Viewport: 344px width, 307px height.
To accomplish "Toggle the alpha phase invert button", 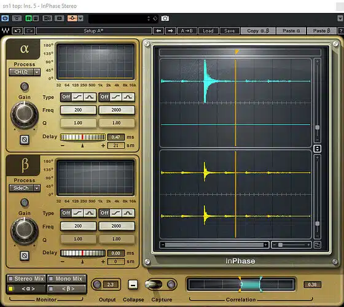I will click(25, 139).
